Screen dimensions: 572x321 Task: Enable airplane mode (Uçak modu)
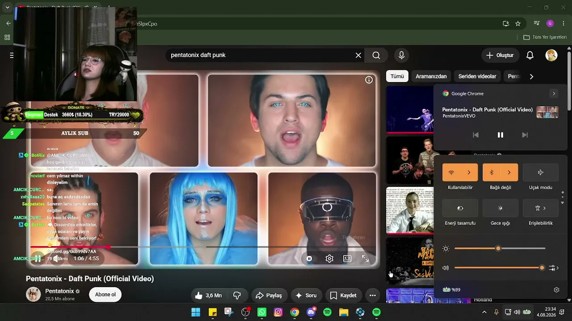pyautogui.click(x=541, y=173)
